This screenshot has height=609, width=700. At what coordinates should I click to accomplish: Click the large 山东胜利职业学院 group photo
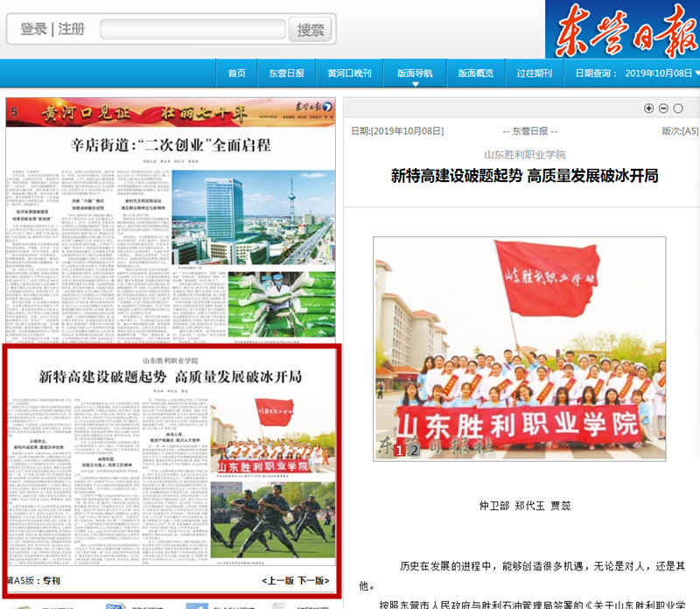point(520,349)
